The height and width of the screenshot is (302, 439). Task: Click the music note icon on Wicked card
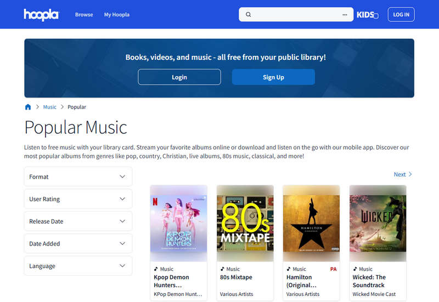(x=355, y=269)
